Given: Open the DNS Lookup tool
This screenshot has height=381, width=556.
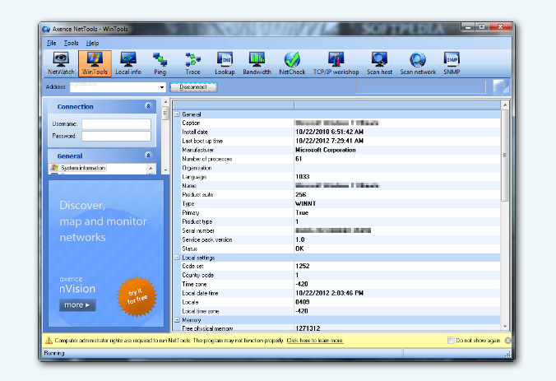Looking at the screenshot, I should (225, 63).
